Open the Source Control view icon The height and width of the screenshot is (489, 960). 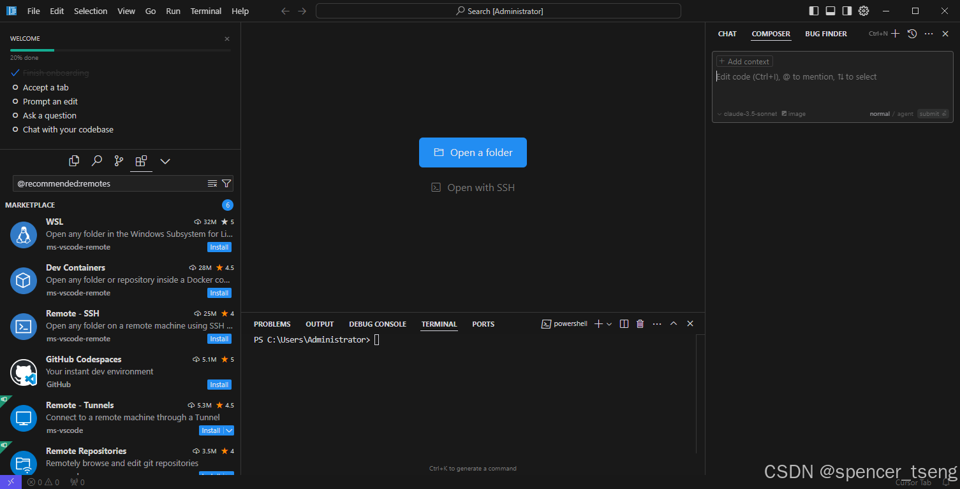click(119, 161)
